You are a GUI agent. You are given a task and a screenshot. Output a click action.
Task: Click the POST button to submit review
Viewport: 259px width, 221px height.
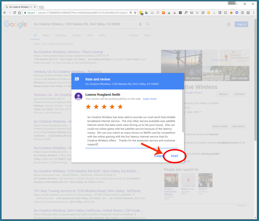[175, 156]
